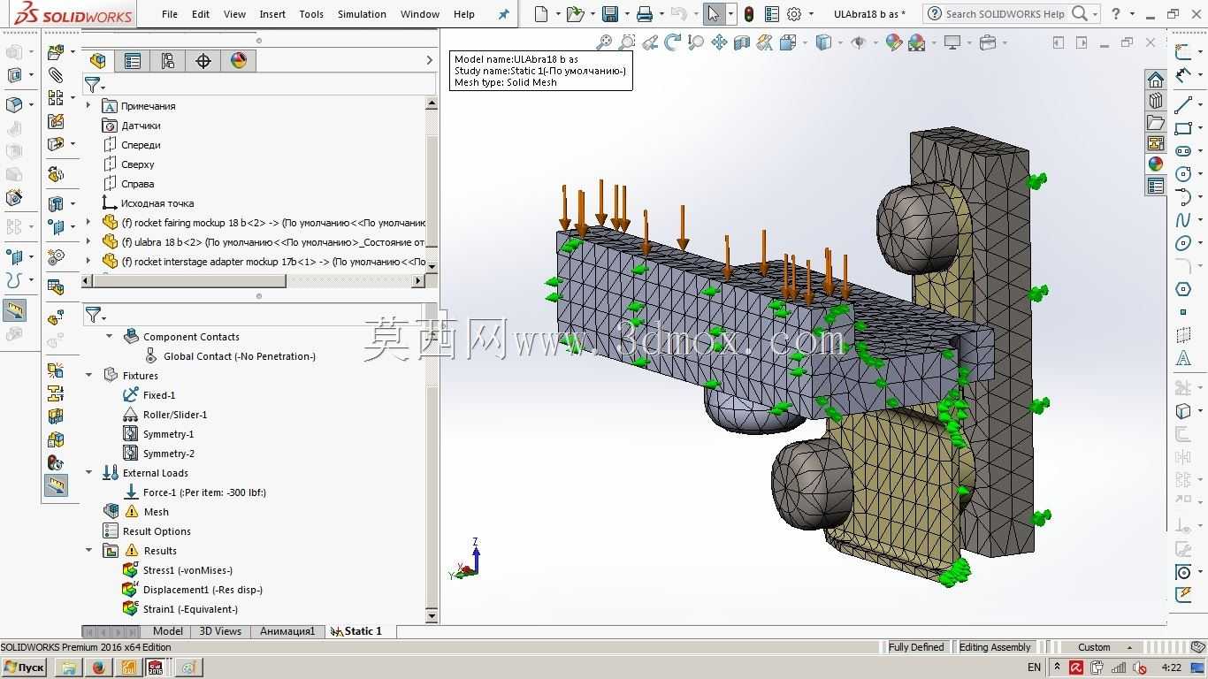Click the Firefox taskbar icon

click(x=98, y=668)
